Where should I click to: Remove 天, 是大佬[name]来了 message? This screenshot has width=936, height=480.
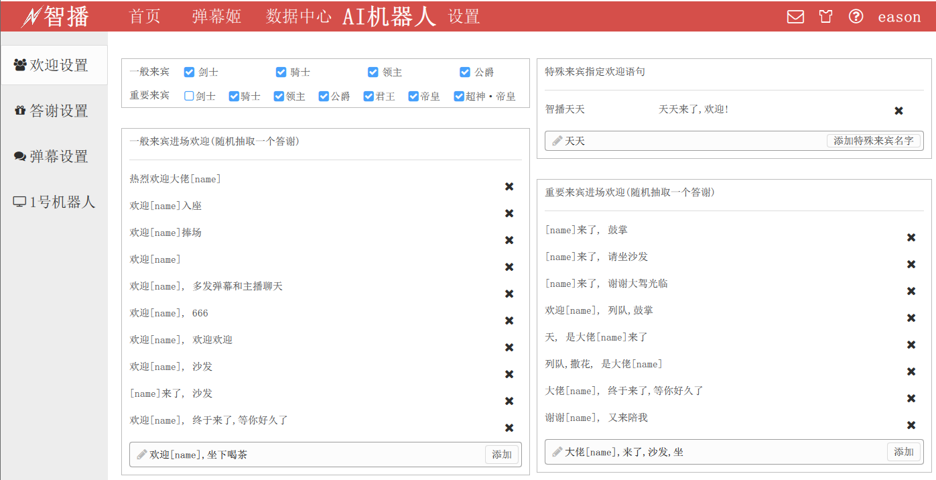tap(911, 345)
